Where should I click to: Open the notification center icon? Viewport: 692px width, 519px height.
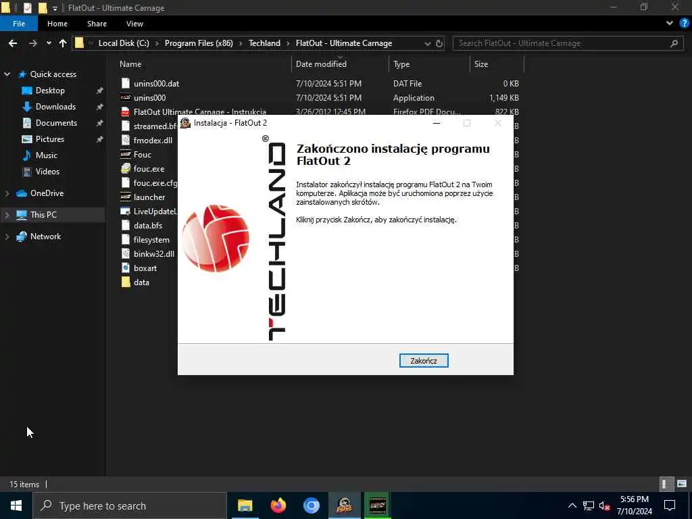click(670, 505)
